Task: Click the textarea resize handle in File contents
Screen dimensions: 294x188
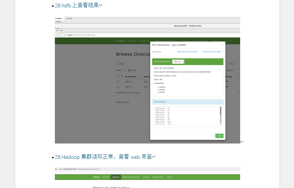Action: pos(220,124)
